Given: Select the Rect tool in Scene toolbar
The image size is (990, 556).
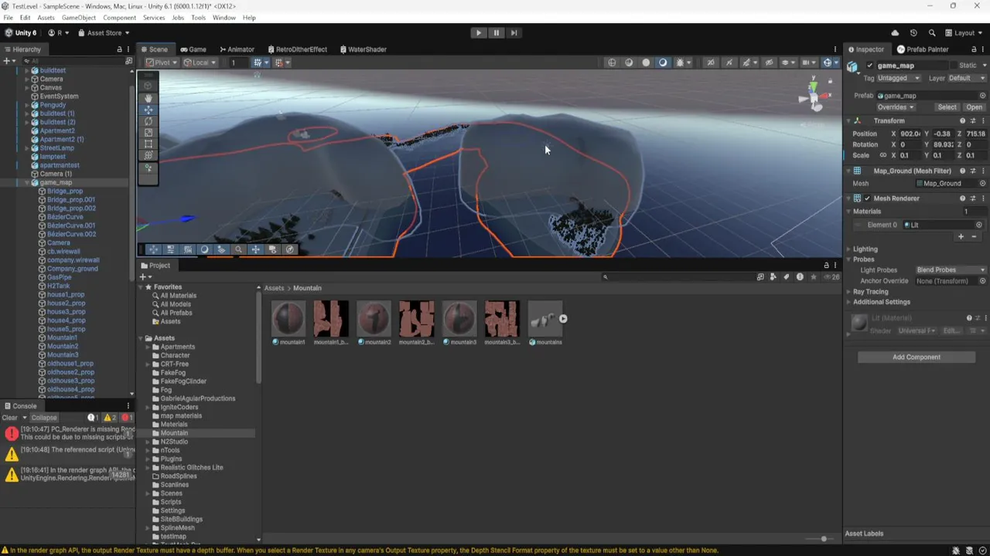Looking at the screenshot, I should pos(148,144).
